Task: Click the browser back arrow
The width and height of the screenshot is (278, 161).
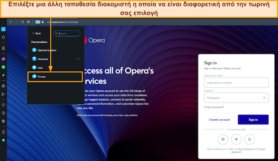Action: (11, 22)
